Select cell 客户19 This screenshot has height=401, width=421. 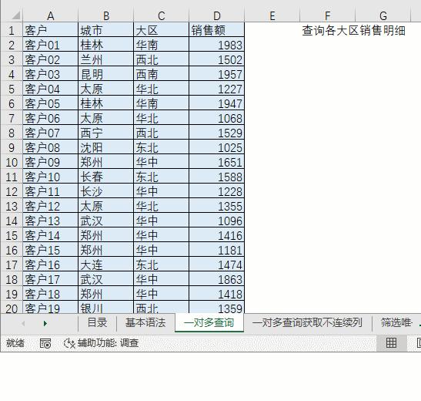(x=51, y=308)
